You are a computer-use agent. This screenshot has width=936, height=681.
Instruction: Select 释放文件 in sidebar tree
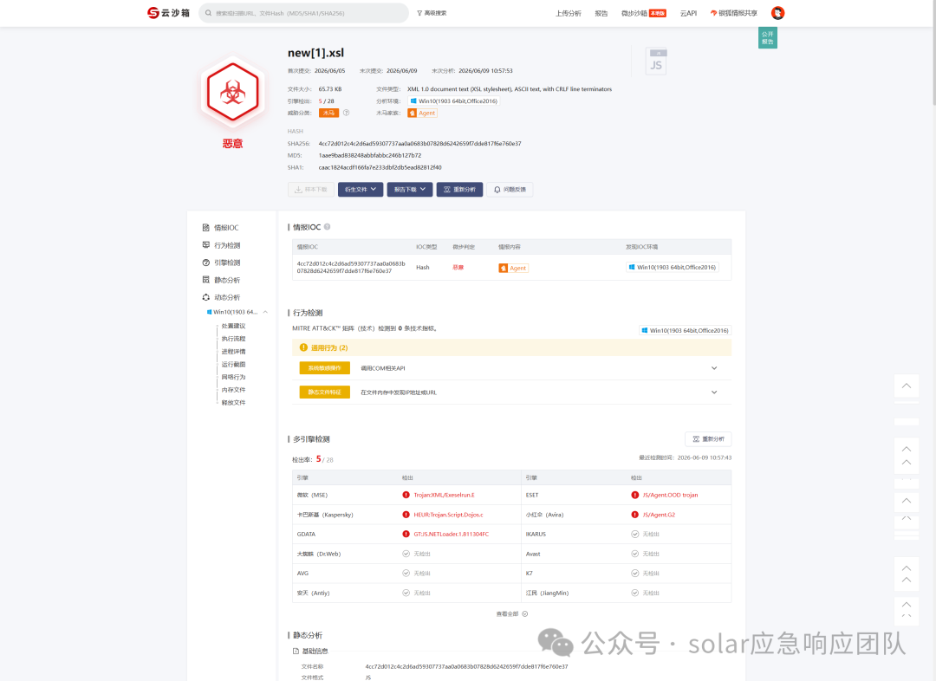(233, 402)
